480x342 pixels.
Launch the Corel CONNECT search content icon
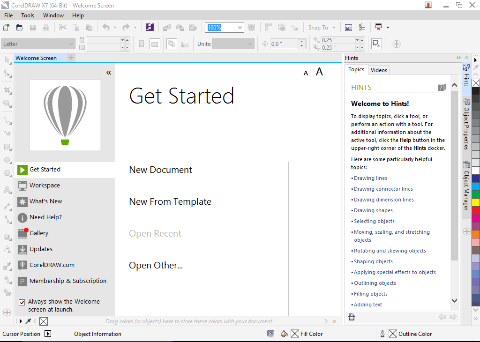point(150,28)
